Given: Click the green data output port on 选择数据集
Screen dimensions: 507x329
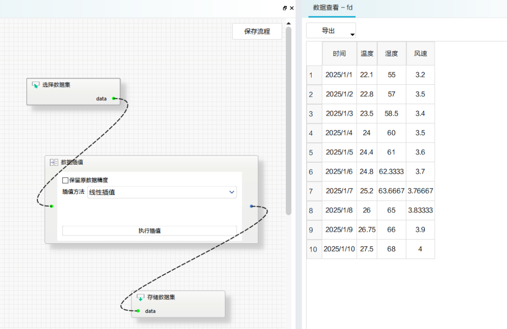Looking at the screenshot, I should [x=114, y=98].
